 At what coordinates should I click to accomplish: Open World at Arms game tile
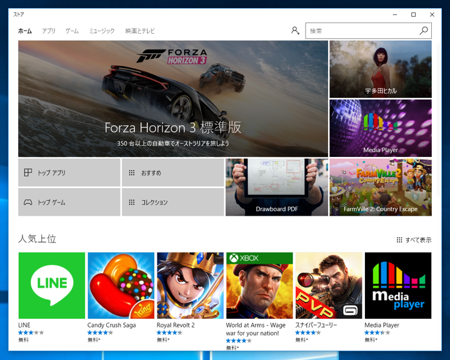click(259, 286)
